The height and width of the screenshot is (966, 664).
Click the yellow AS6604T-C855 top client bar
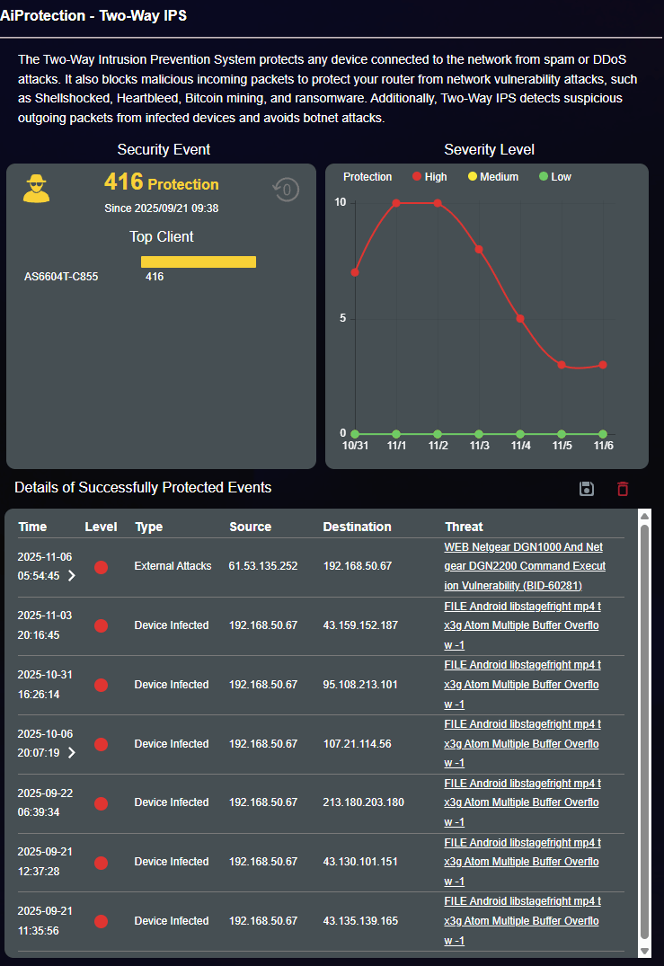click(198, 261)
